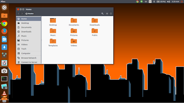Click the green Hangouts tray icon
This screenshot has width=184, height=103.
141,2
